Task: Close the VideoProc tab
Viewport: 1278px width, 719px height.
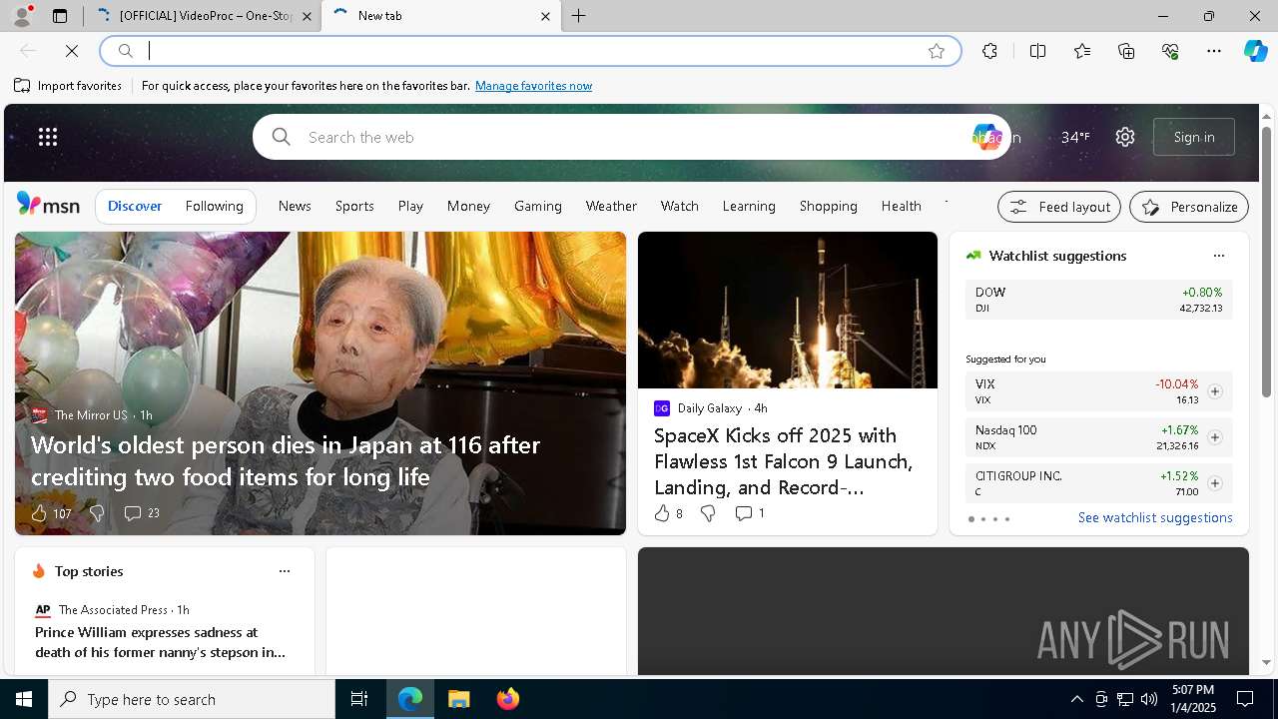Action: pos(307,16)
